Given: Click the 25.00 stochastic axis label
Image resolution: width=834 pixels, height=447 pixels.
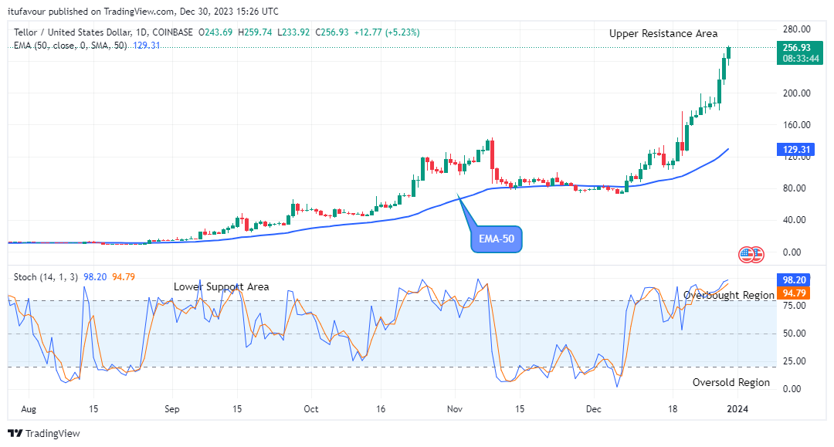Looking at the screenshot, I should 795,361.
